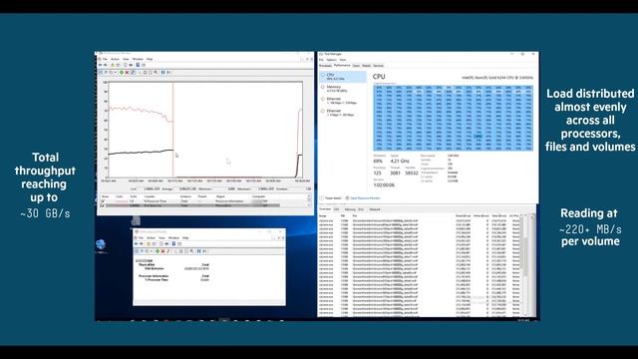Viewport: 638px width, 359px height.
Task: Click red Delete X in report window toolbar
Action: click(162, 251)
